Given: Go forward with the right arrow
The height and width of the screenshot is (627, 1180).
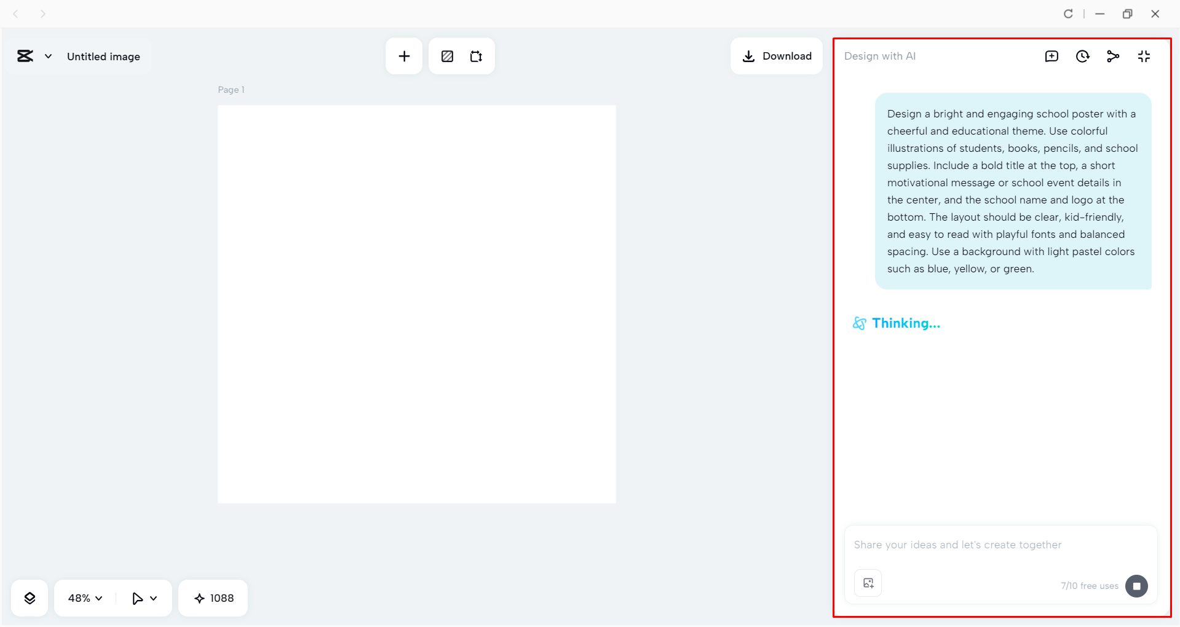Looking at the screenshot, I should tap(43, 14).
